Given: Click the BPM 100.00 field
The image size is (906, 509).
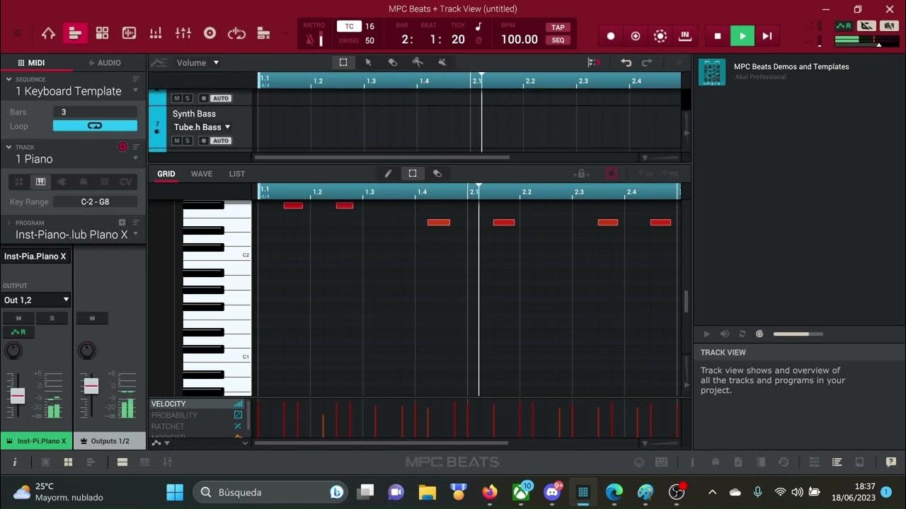Looking at the screenshot, I should click(520, 40).
